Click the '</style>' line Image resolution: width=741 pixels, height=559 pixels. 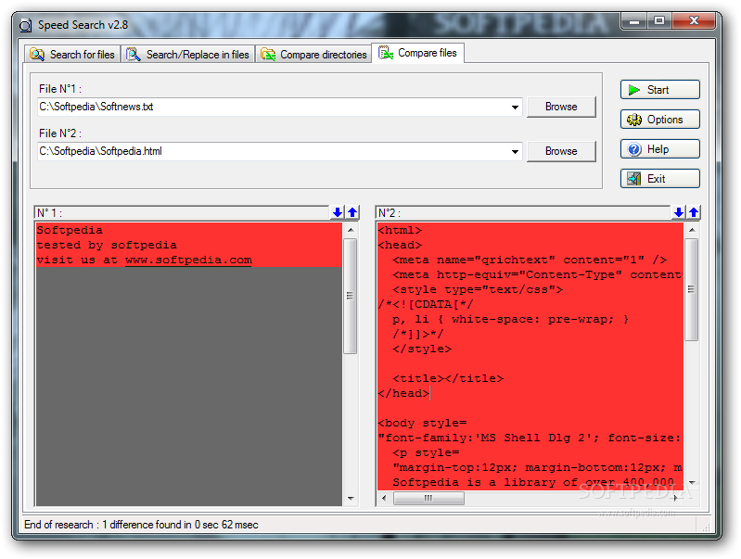click(422, 349)
